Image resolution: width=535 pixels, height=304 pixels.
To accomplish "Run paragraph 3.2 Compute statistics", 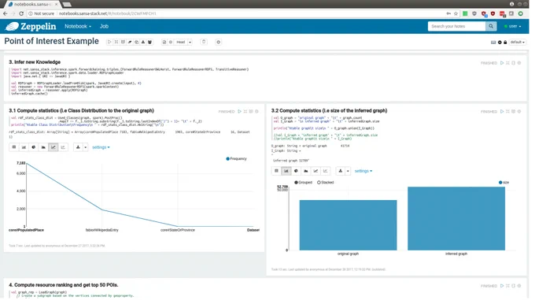I will [x=502, y=111].
